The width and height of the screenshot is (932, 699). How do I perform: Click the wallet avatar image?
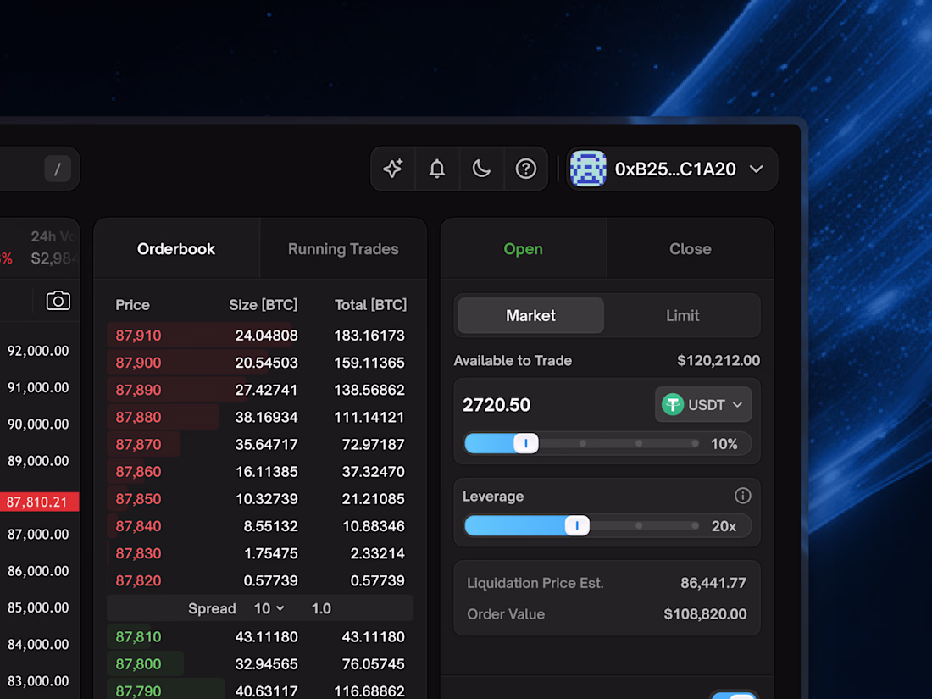pyautogui.click(x=588, y=169)
